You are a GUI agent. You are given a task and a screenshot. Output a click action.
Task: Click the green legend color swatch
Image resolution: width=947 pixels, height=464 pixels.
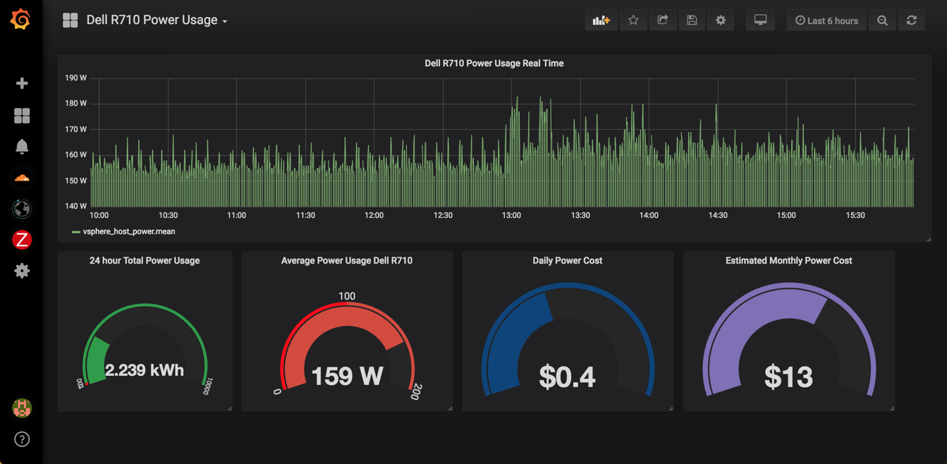coord(76,231)
